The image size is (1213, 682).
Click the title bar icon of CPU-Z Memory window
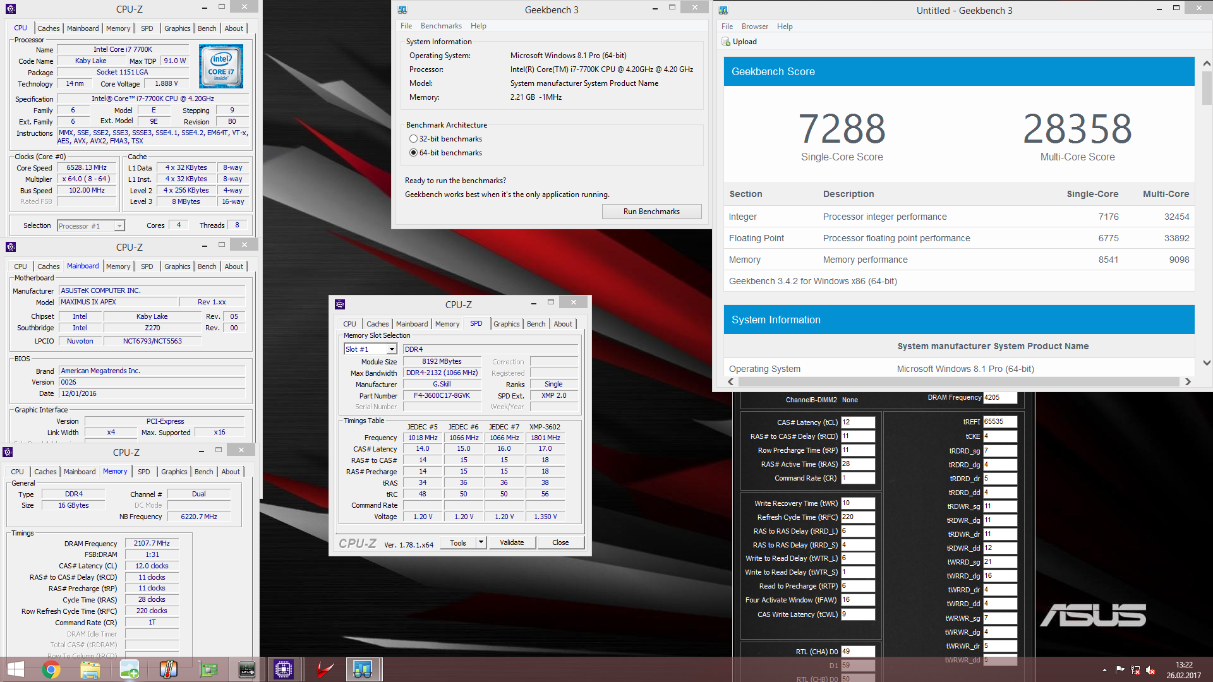coord(8,452)
